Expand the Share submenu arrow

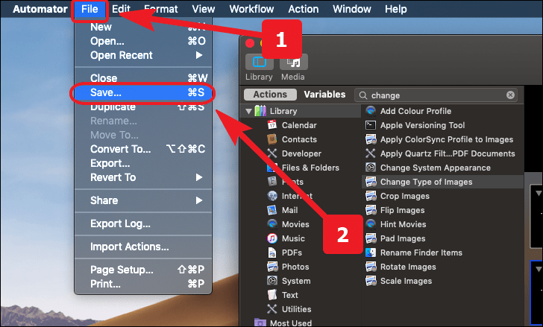pos(198,200)
